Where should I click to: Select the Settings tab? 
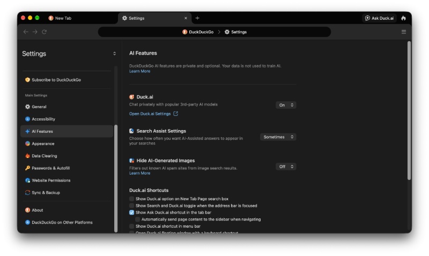(155, 18)
